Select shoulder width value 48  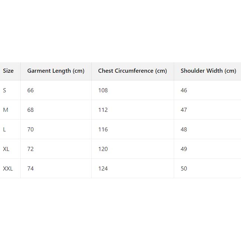(184, 130)
